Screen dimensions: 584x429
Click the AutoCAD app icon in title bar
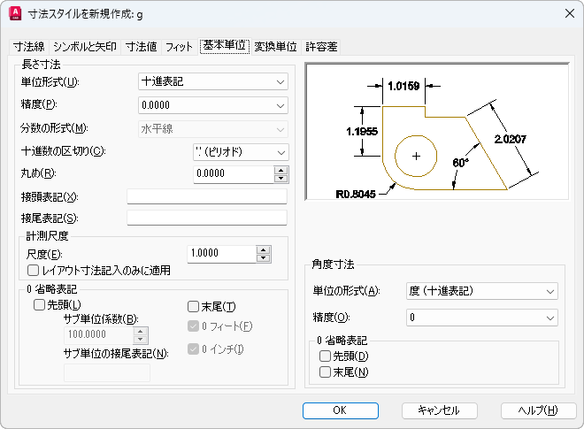click(15, 13)
